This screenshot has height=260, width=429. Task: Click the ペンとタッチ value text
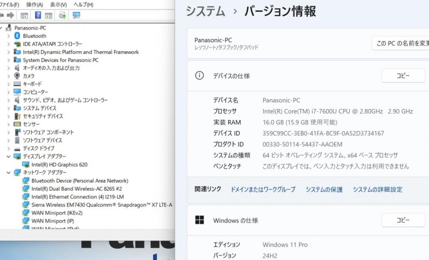pyautogui.click(x=335, y=166)
